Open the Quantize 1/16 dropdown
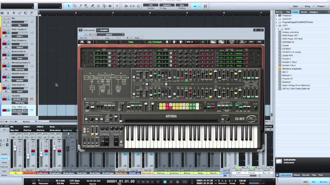Image resolution: width=330 pixels, height=185 pixels. click(151, 5)
